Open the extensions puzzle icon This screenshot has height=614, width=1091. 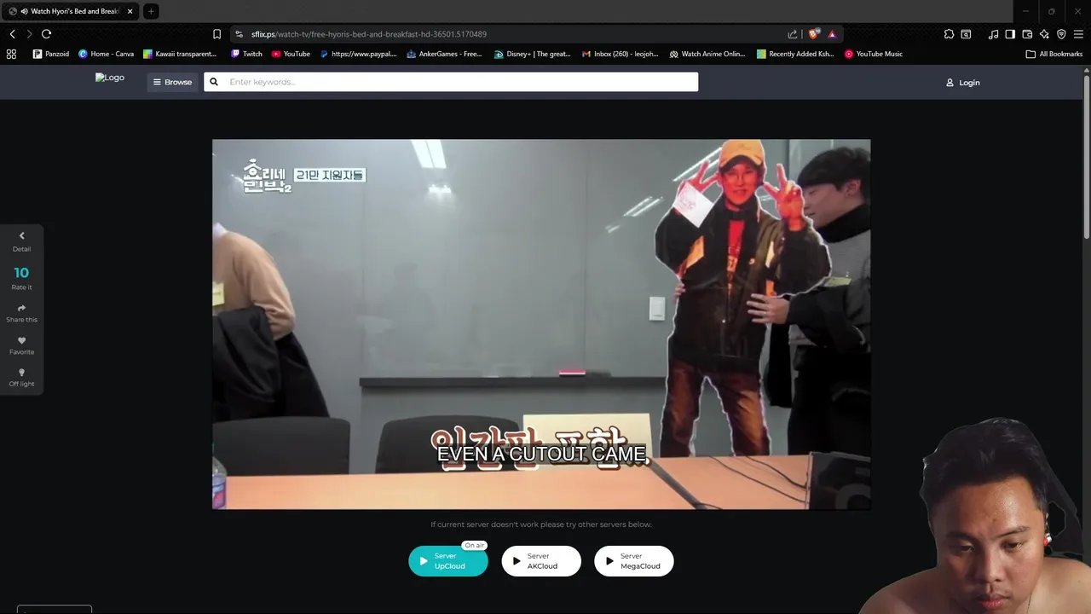pyautogui.click(x=949, y=34)
